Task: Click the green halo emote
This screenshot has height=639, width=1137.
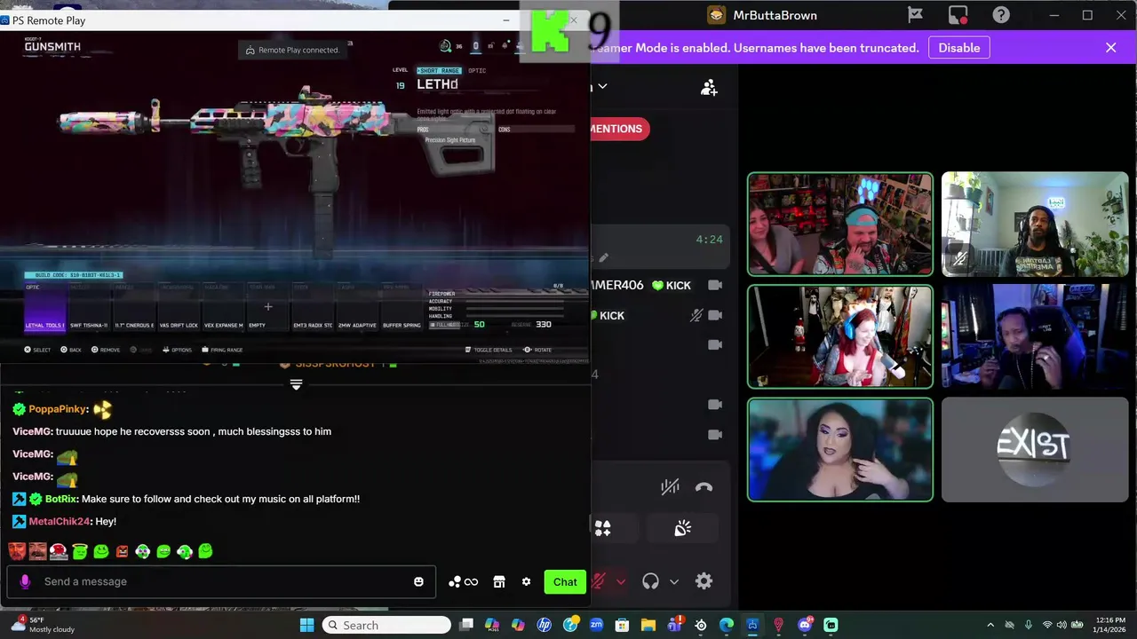Action: (x=80, y=551)
